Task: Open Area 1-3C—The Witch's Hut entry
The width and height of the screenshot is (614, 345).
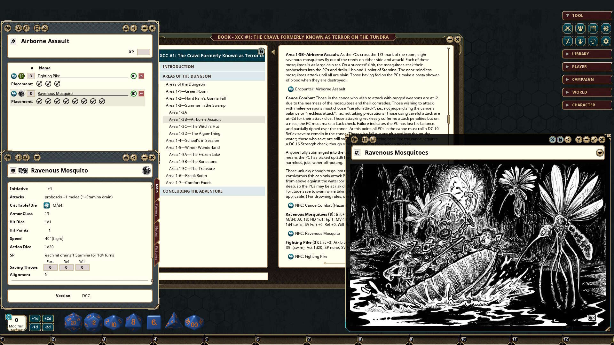Action: [194, 126]
